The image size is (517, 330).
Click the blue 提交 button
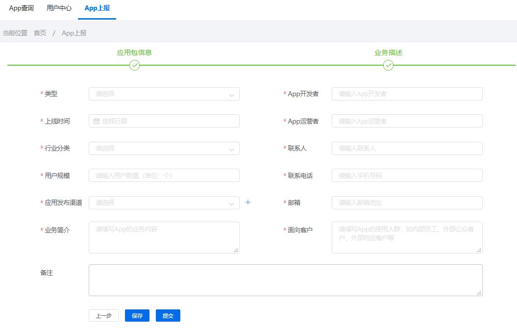[x=168, y=315]
